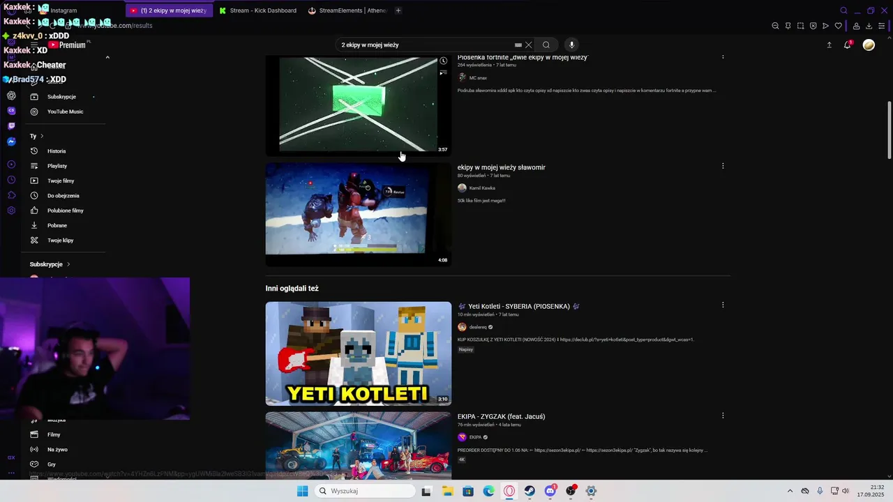Open Twitch in the Opera sidebar
This screenshot has height=502, width=893.
point(11,126)
